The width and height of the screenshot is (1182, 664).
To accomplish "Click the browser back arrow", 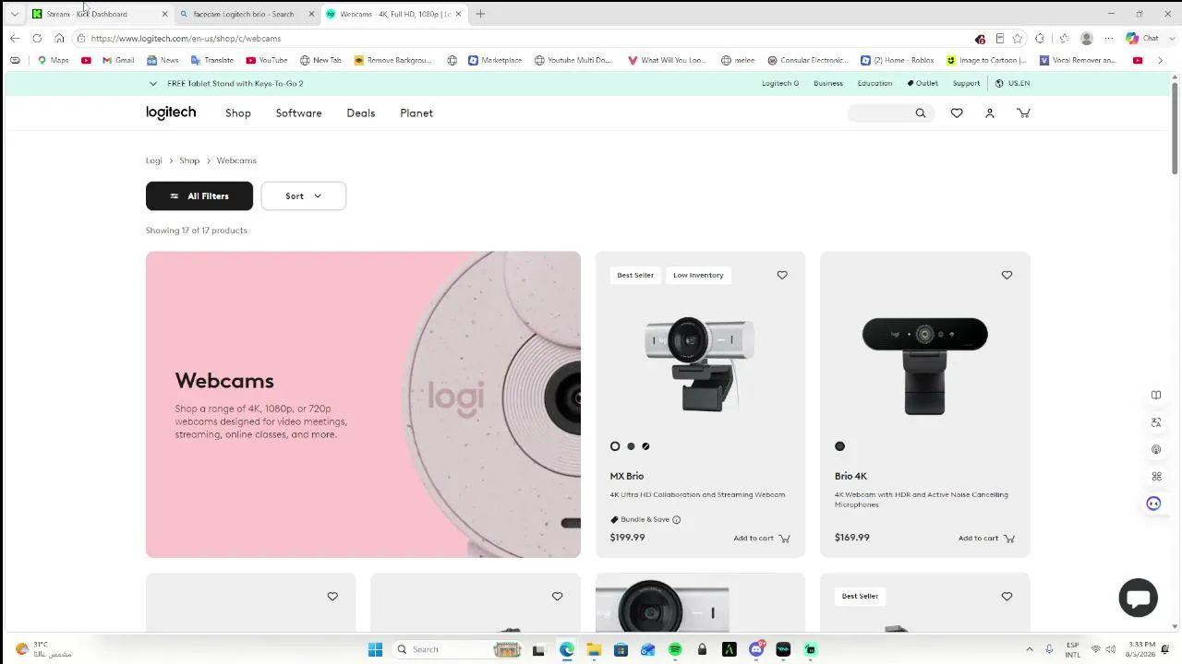I will [x=15, y=39].
